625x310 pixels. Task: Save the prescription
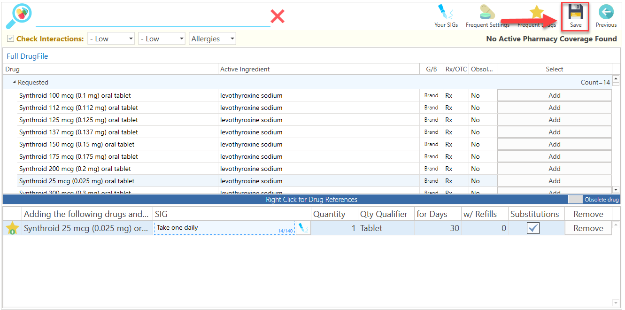point(576,16)
